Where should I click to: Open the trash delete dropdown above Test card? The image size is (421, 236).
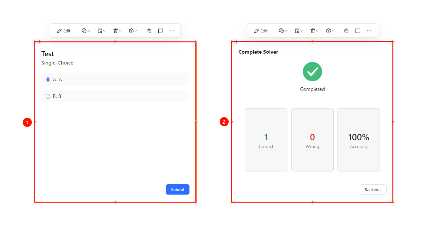tap(117, 31)
